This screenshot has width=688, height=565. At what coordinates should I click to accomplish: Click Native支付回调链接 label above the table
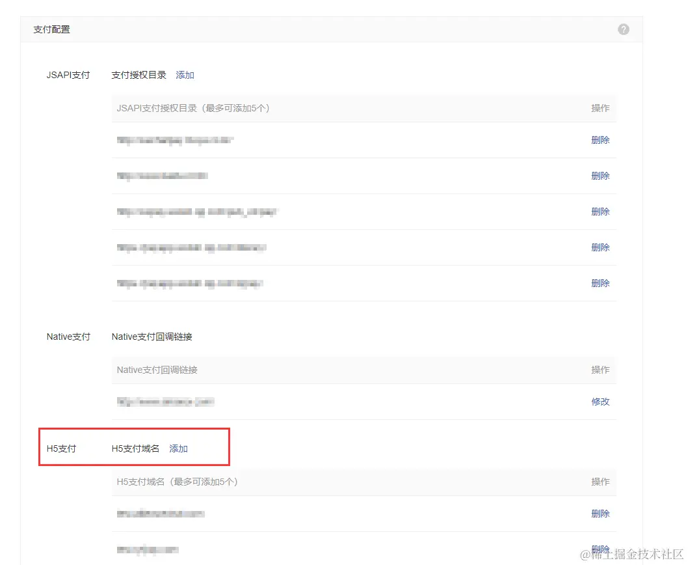[x=152, y=337]
